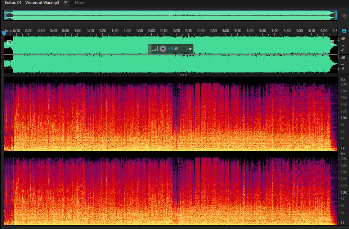Toggle the blue snapping magnet icon

click(344, 31)
